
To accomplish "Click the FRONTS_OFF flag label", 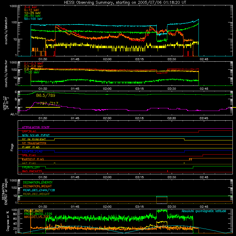I will pyautogui.click(x=31, y=167).
